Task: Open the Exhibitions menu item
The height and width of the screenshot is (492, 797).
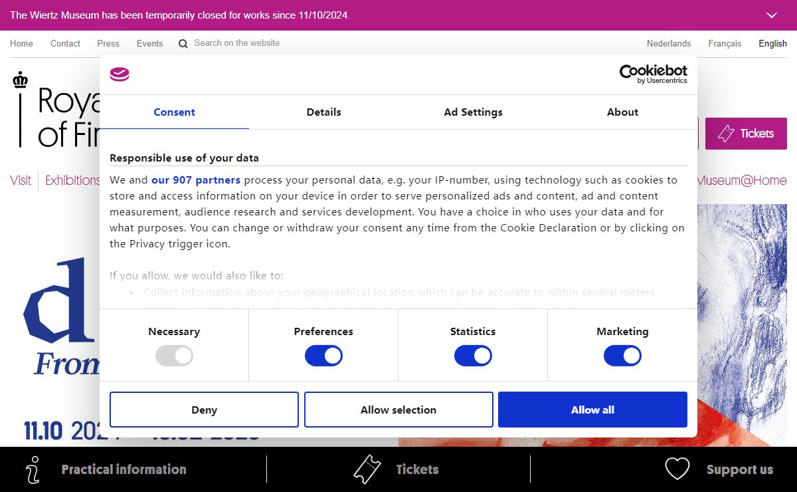Action: pos(72,180)
